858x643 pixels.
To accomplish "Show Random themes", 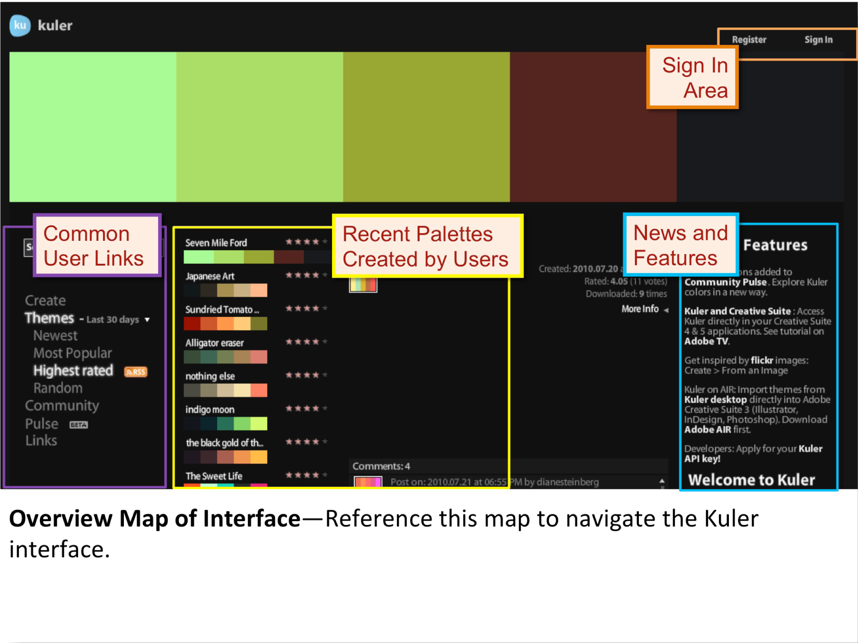I will click(58, 388).
